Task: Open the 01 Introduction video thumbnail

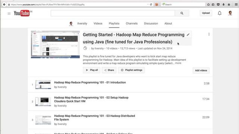Action: (x=43, y=84)
